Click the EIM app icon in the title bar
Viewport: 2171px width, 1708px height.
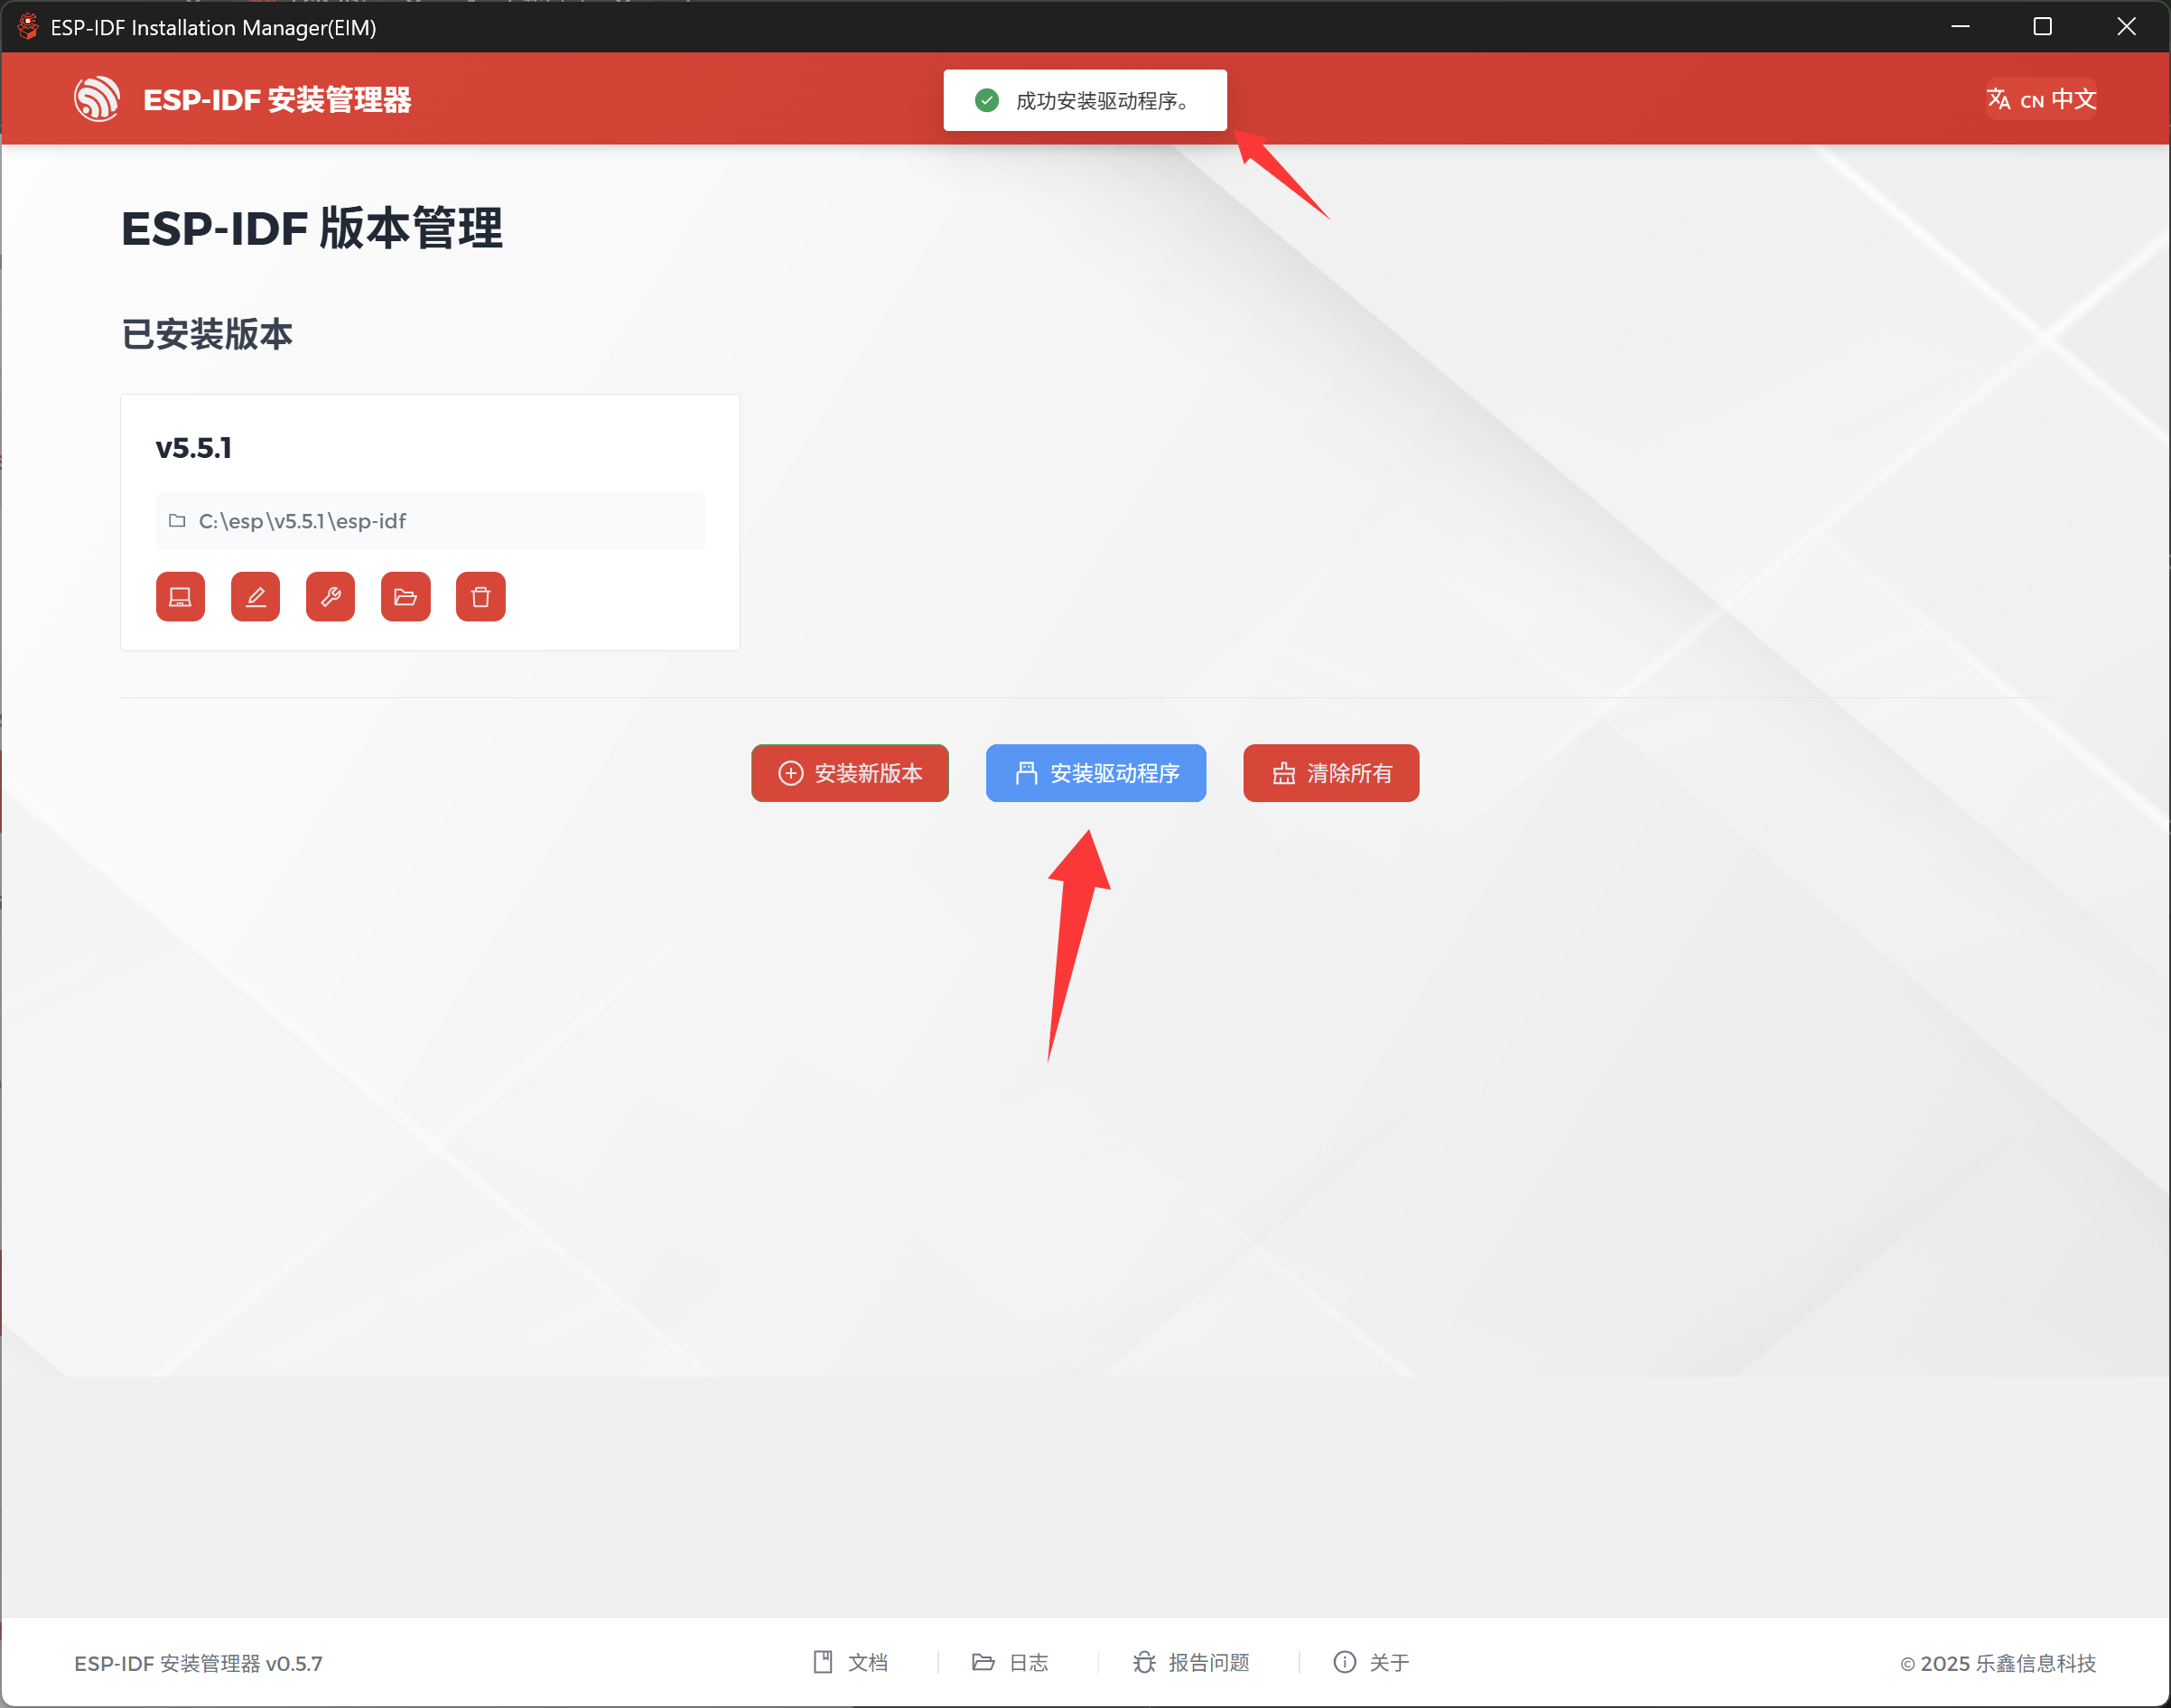pyautogui.click(x=28, y=26)
